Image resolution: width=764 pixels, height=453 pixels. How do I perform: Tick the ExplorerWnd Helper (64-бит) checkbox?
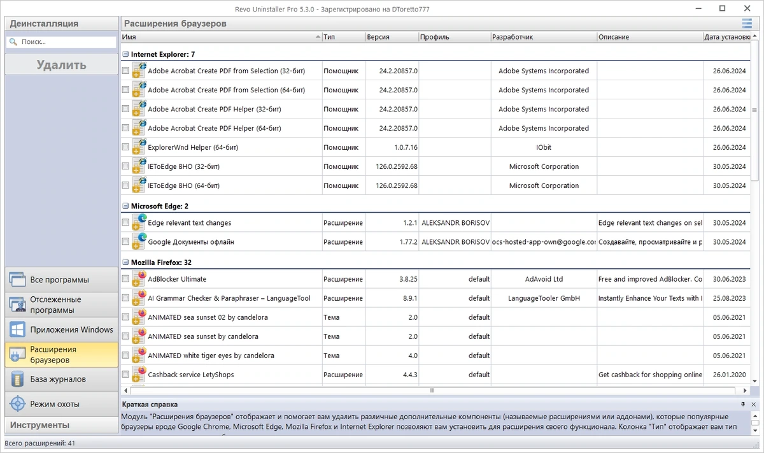125,148
